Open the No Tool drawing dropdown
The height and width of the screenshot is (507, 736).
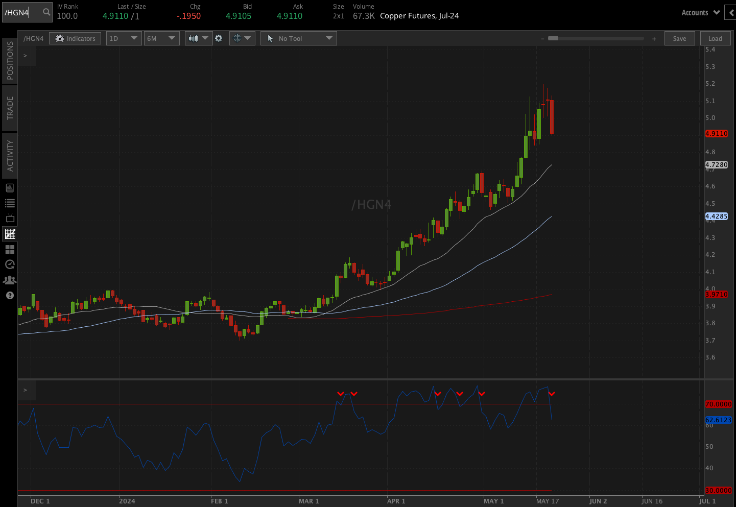299,38
